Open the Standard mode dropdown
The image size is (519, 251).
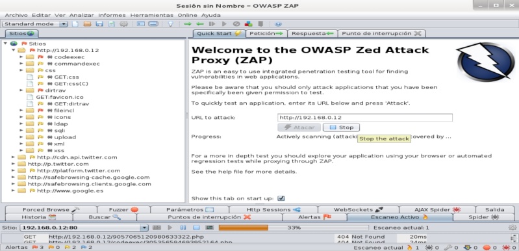click(x=35, y=24)
